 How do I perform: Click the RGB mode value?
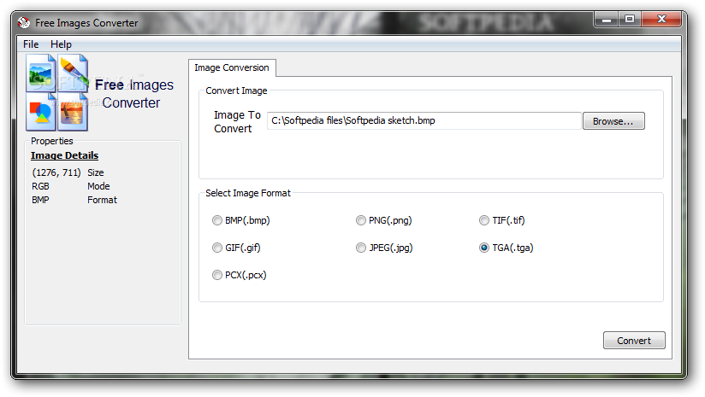(40, 186)
